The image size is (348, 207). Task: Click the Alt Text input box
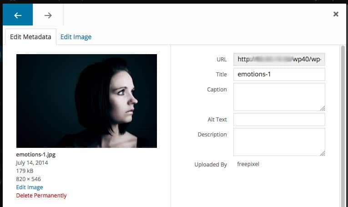tap(279, 119)
